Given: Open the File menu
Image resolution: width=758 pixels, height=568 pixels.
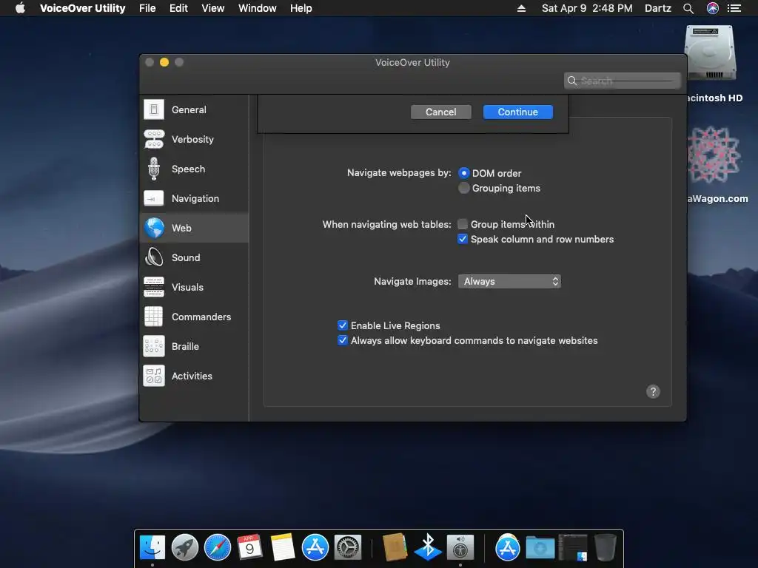Looking at the screenshot, I should pyautogui.click(x=147, y=8).
